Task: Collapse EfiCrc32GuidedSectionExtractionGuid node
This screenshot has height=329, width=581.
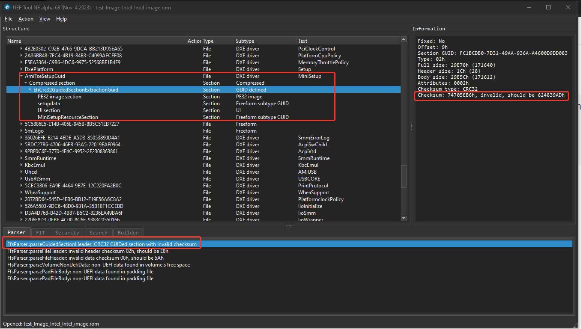Action: coord(30,90)
